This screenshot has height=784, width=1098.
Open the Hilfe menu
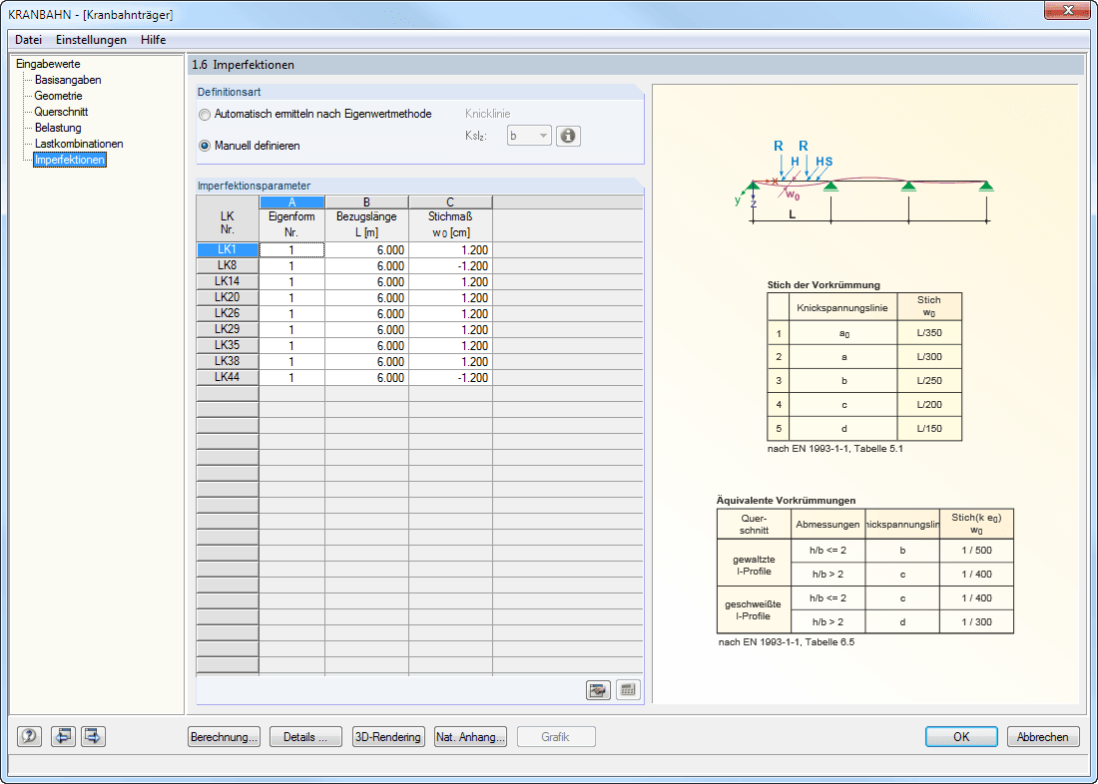tap(153, 40)
